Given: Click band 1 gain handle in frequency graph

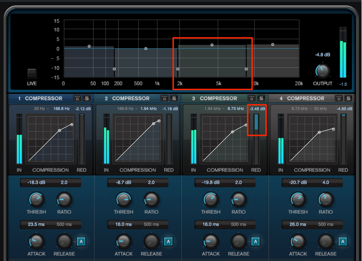Looking at the screenshot, I should coord(89,46).
